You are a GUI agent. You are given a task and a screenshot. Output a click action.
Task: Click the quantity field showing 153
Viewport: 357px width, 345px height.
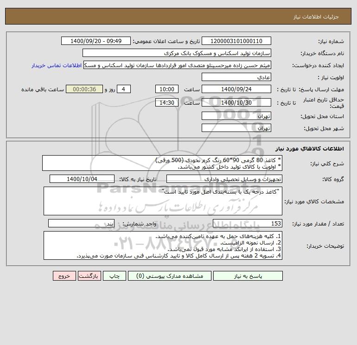(248, 223)
